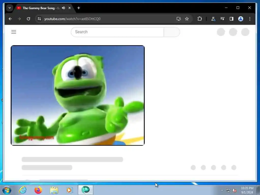The image size is (260, 195).
Task: Click the YouTube Search field
Action: 117,32
